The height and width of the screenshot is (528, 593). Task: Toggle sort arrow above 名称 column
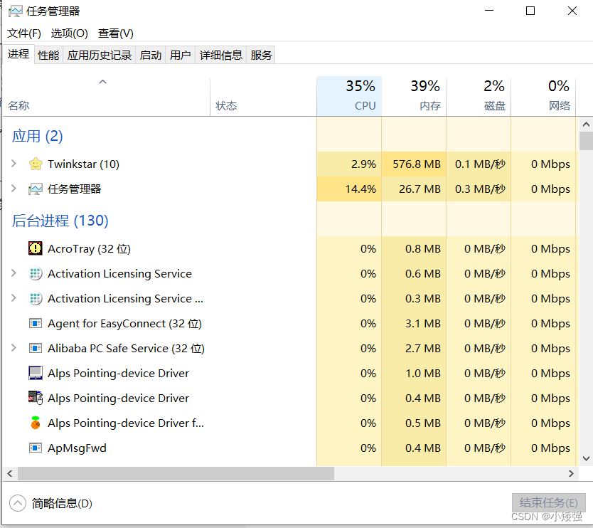tap(103, 82)
